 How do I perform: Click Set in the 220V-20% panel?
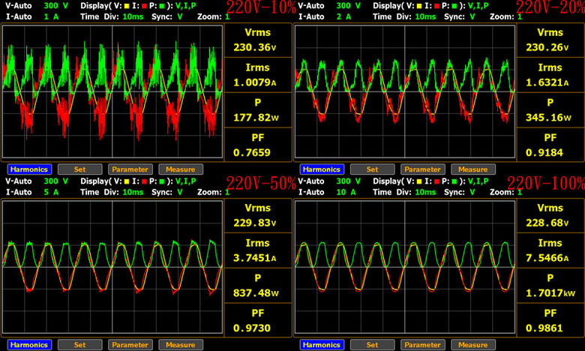click(372, 169)
